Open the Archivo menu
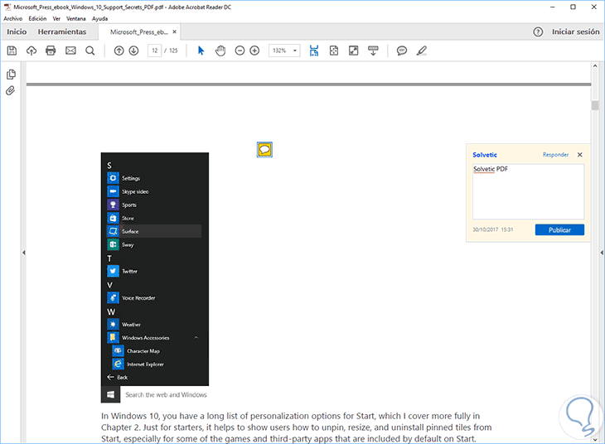Viewport: 605px width, 444px height. pos(13,18)
